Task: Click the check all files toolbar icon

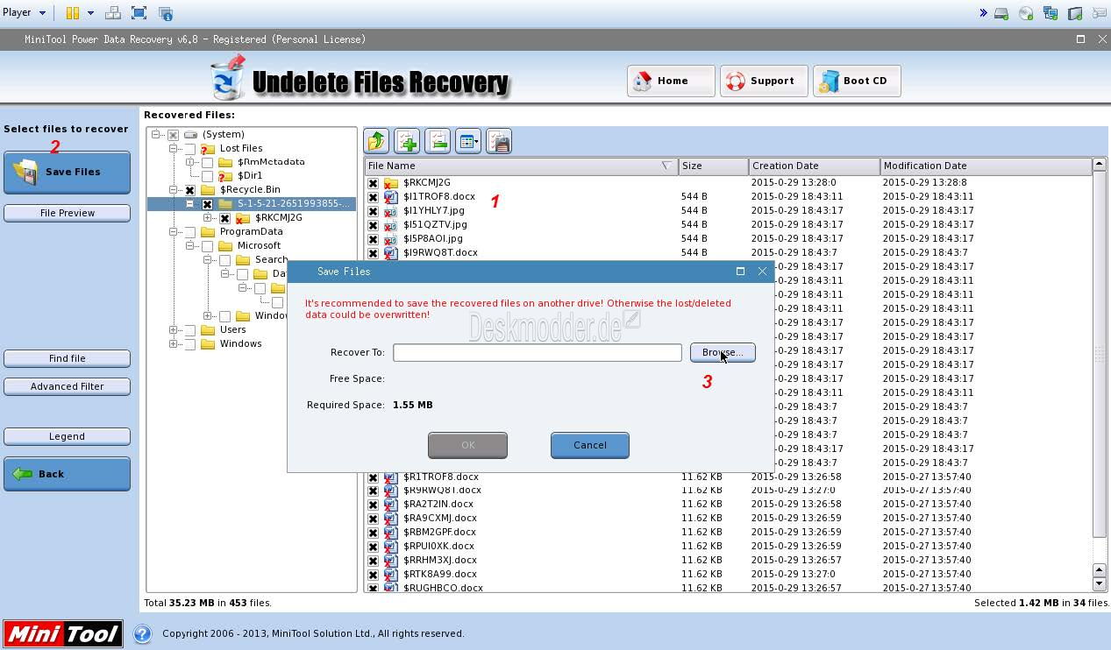Action: [x=407, y=141]
